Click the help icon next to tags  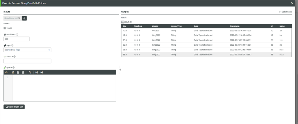tap(12, 45)
